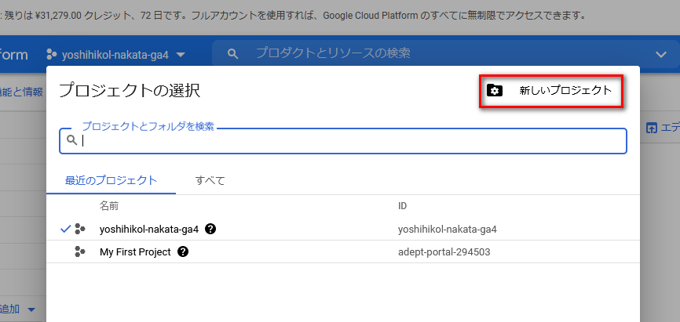Expand the top search bar chevron
The height and width of the screenshot is (322, 680).
661,54
